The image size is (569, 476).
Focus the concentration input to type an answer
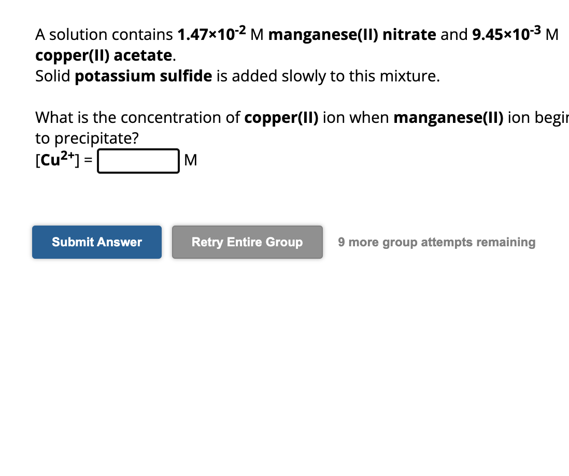tap(138, 161)
